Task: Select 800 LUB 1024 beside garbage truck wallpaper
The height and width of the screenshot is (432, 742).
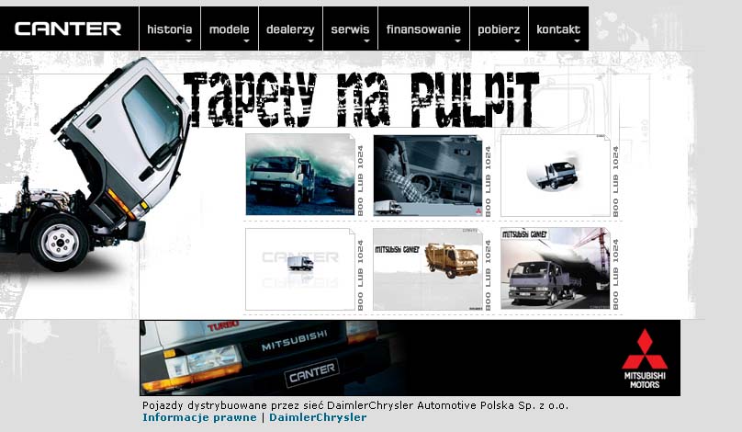Action: 488,275
